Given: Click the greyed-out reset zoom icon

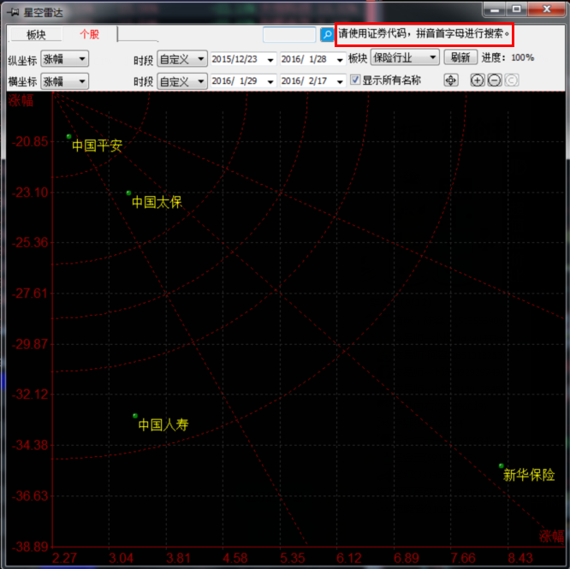Looking at the screenshot, I should click(x=511, y=80).
